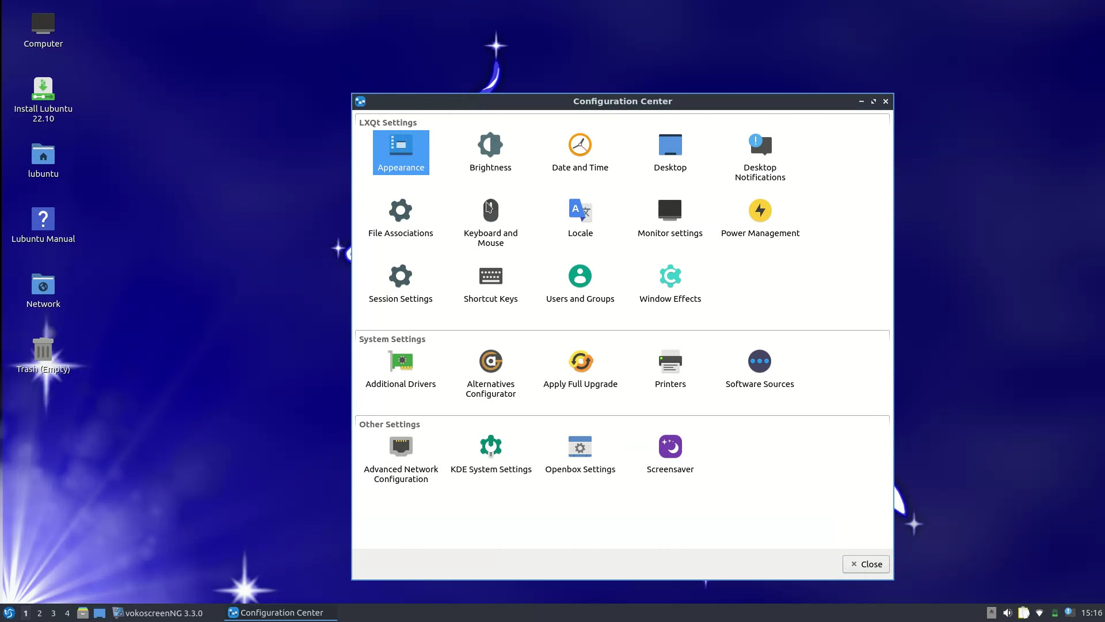Screen dimensions: 1105x622
Task: Open the Trash desktop icon
Action: 43,355
